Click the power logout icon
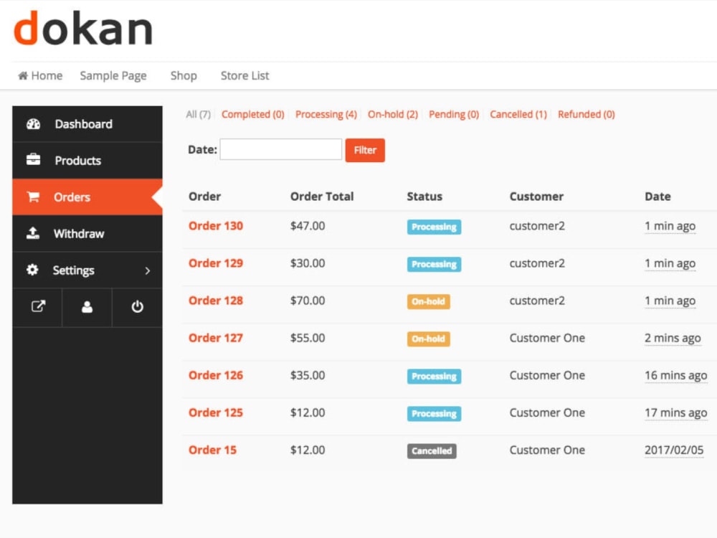 click(137, 307)
